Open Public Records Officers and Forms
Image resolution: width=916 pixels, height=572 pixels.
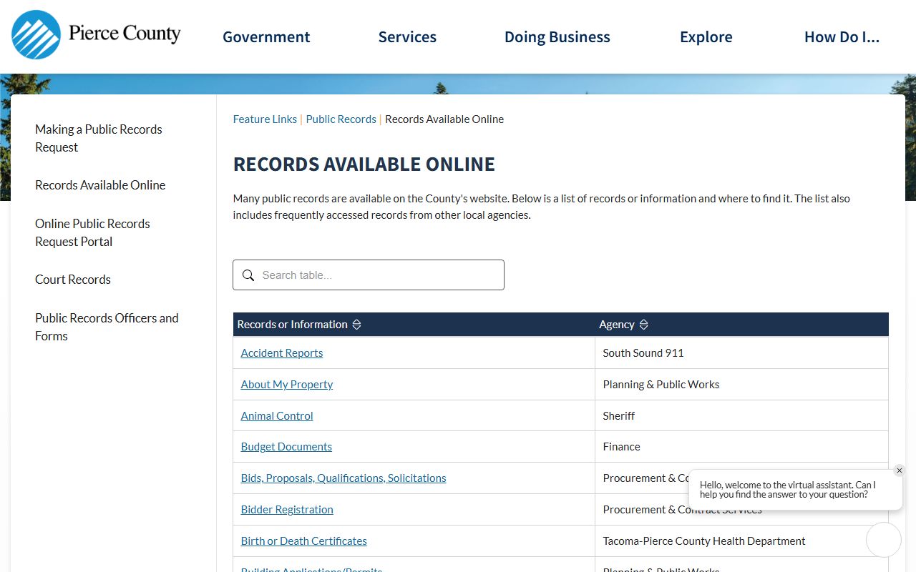tap(107, 327)
